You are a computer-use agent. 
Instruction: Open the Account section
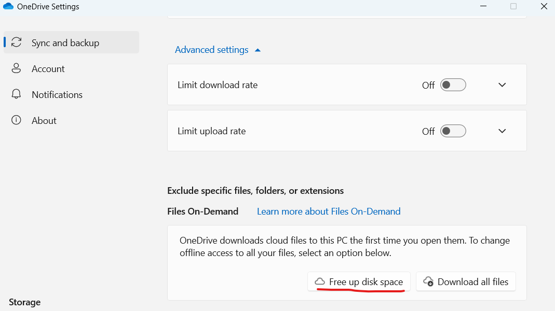pyautogui.click(x=48, y=68)
